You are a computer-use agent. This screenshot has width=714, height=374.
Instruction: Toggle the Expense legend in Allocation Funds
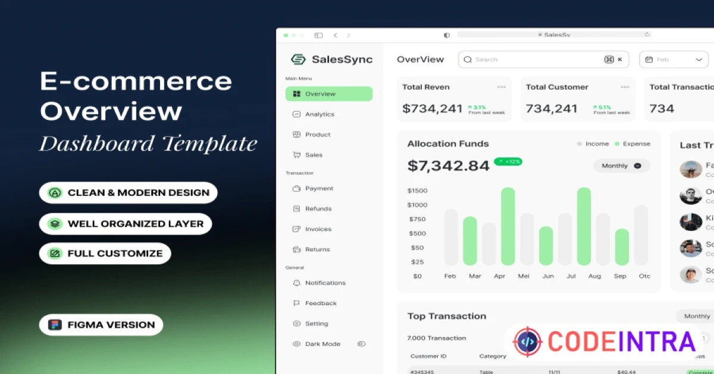point(632,144)
